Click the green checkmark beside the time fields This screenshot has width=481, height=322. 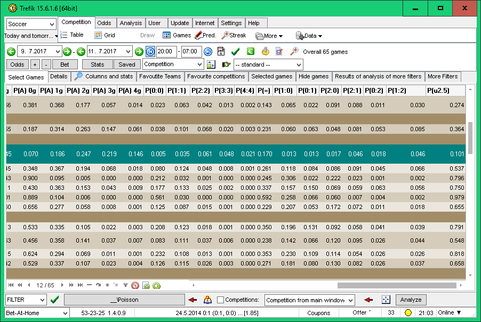(x=235, y=52)
